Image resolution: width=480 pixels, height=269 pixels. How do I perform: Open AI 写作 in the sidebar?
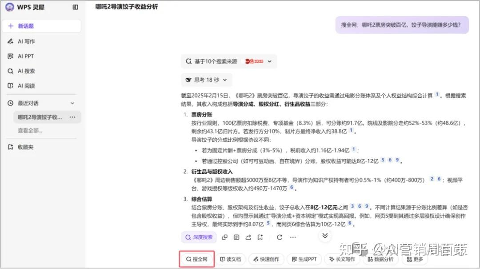point(26,41)
